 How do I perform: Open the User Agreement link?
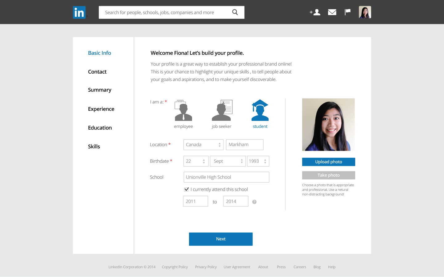(237, 267)
